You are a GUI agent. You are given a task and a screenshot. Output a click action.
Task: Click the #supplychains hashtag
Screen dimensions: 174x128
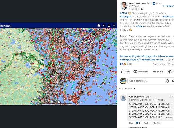click(150, 56)
